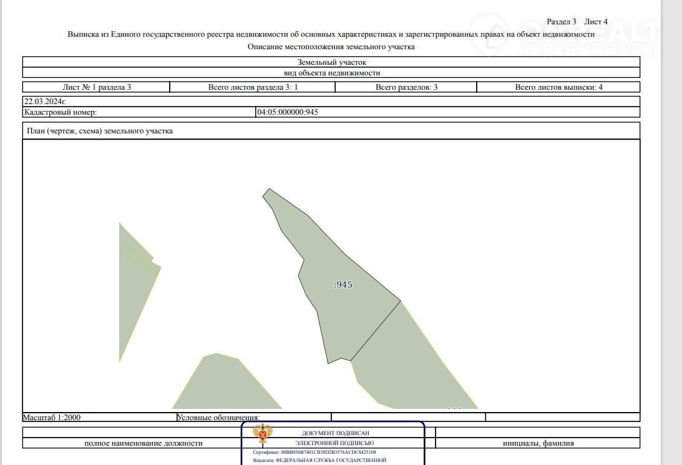Click the date 22.03.2024г.
The height and width of the screenshot is (465, 682).
(45, 101)
